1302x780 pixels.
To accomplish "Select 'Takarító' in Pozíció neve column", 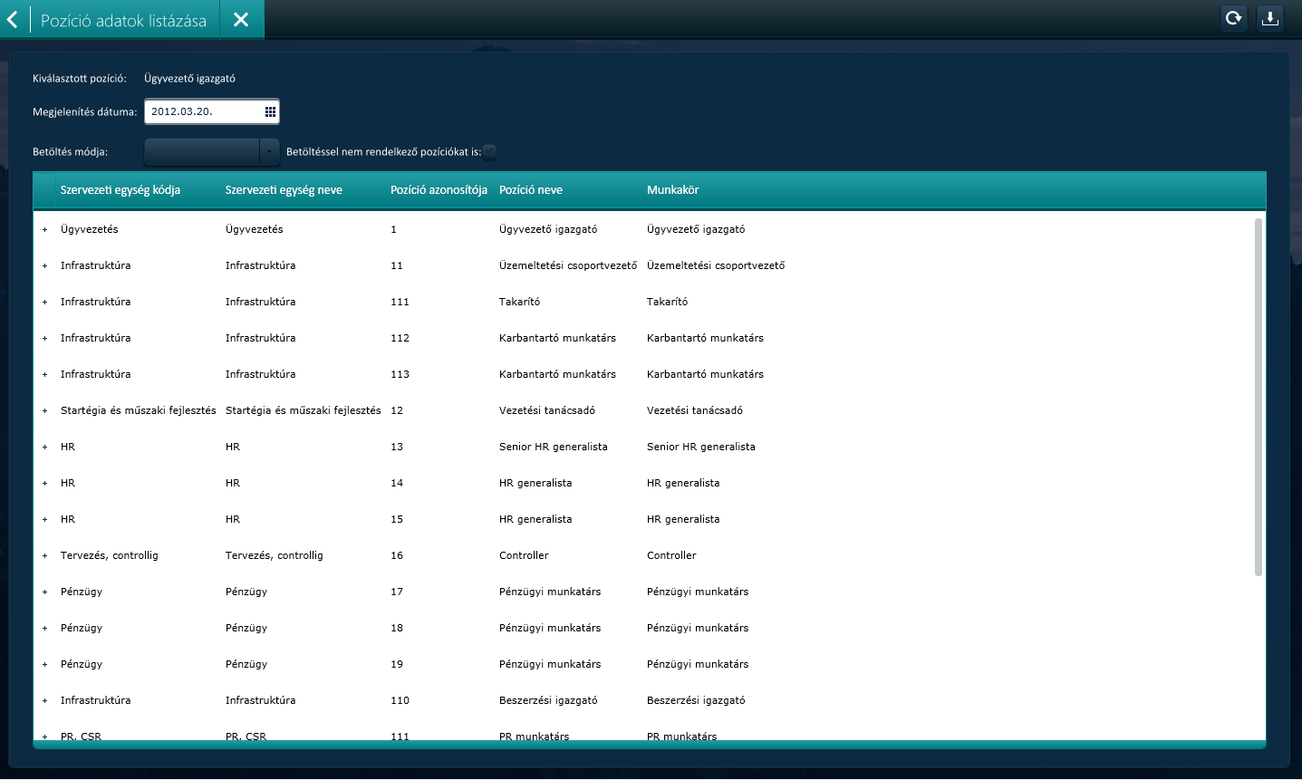I will (x=519, y=302).
